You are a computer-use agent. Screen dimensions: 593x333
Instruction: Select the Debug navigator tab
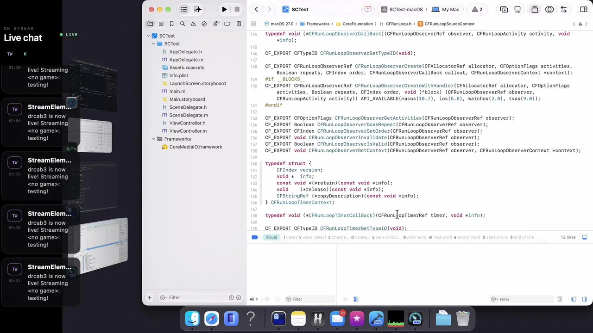pos(216,24)
